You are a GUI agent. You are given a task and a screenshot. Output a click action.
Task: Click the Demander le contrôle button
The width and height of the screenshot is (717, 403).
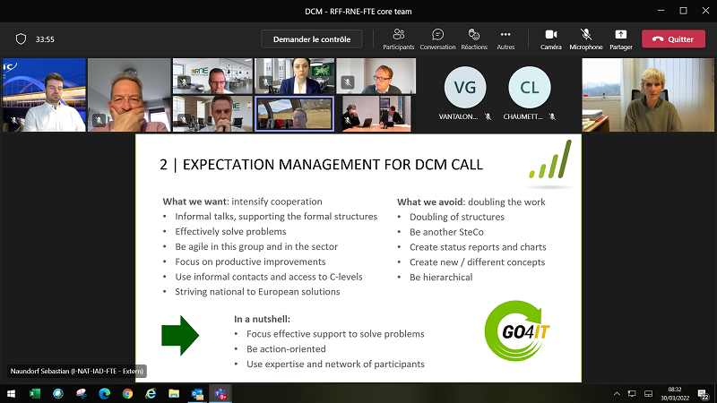[311, 39]
